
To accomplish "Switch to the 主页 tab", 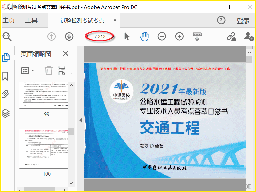I will tap(9, 20).
